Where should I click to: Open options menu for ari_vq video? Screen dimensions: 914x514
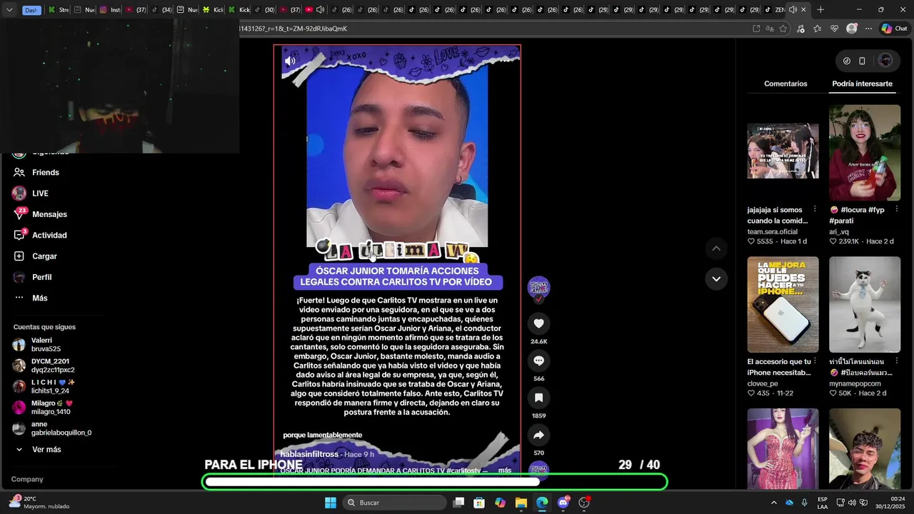coord(897,210)
